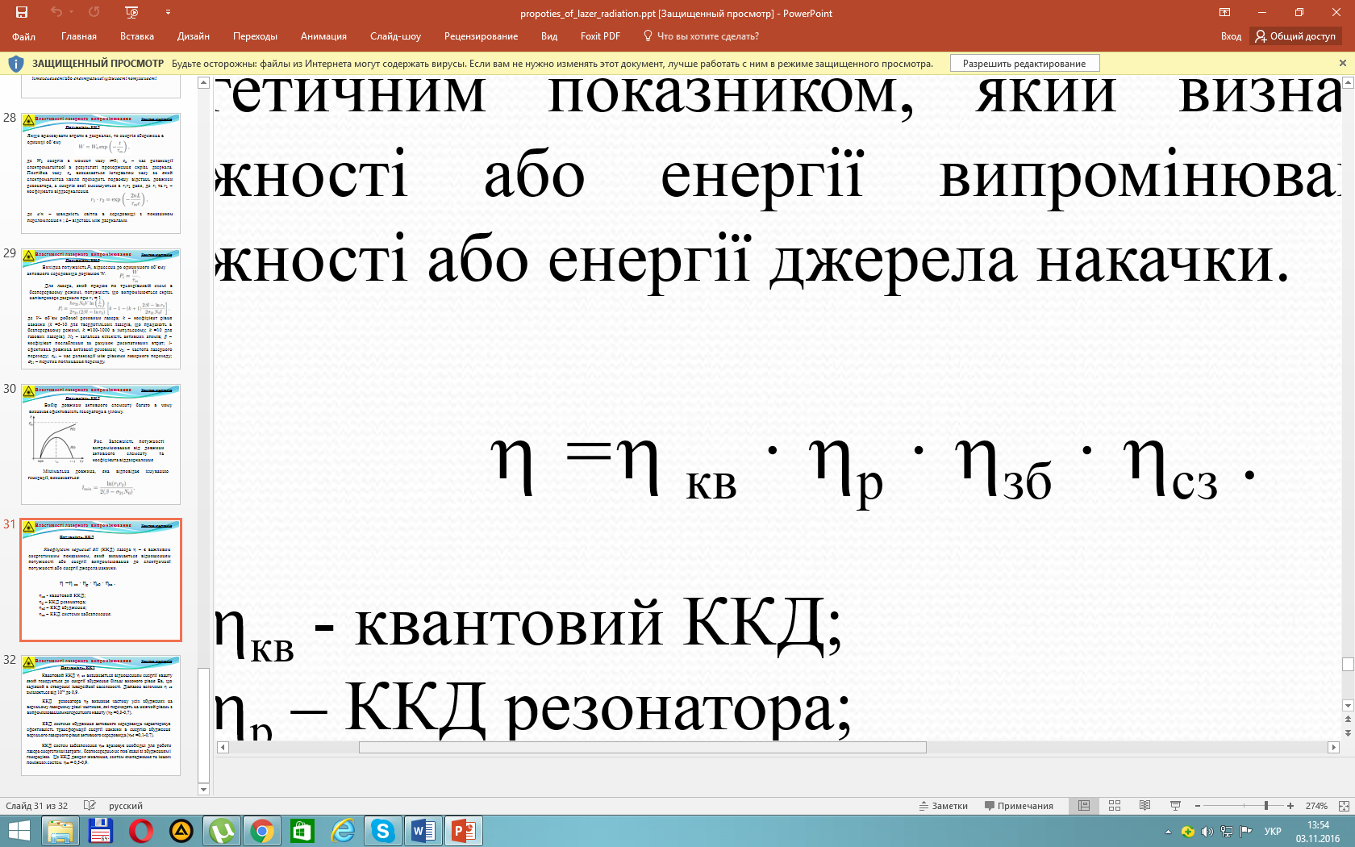
Task: Open the Анимация ribbon tab
Action: point(323,36)
